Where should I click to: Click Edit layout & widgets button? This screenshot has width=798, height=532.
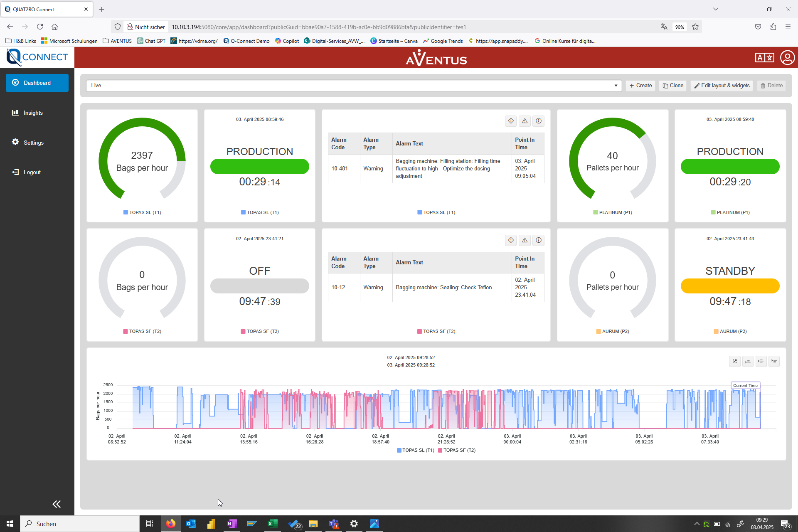722,86
